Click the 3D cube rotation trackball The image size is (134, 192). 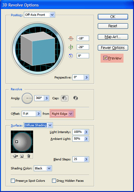[38, 49]
